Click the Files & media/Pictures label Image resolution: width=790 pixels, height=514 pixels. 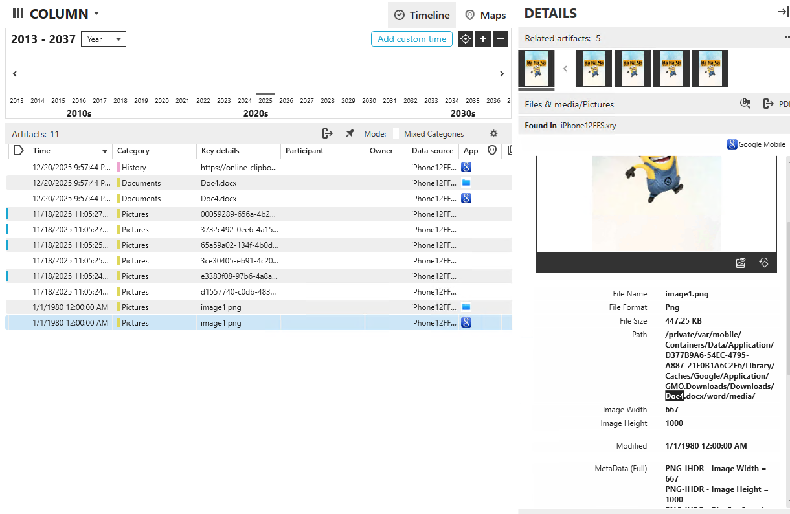tap(569, 104)
